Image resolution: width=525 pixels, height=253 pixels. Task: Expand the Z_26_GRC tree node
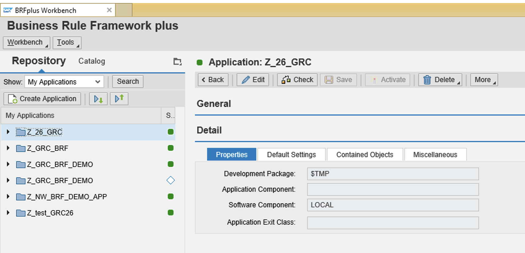(8, 132)
